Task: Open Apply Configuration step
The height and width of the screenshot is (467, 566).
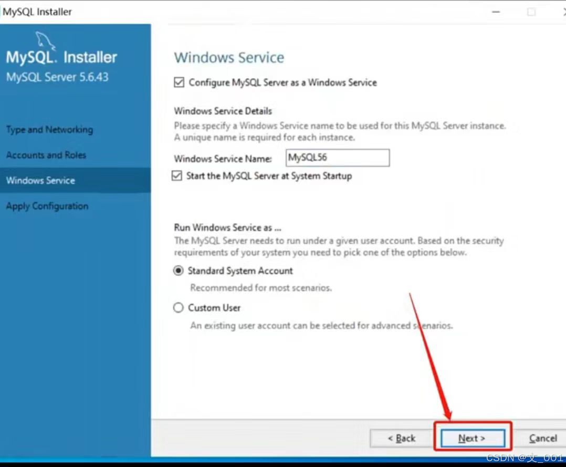Action: pyautogui.click(x=47, y=206)
